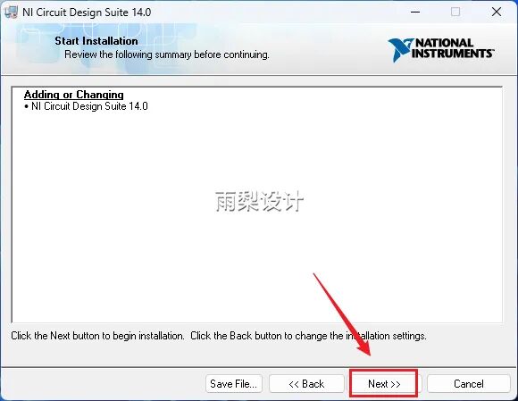Open the Save File... dialog
Viewport: 518px width, 401px height.
coord(234,383)
